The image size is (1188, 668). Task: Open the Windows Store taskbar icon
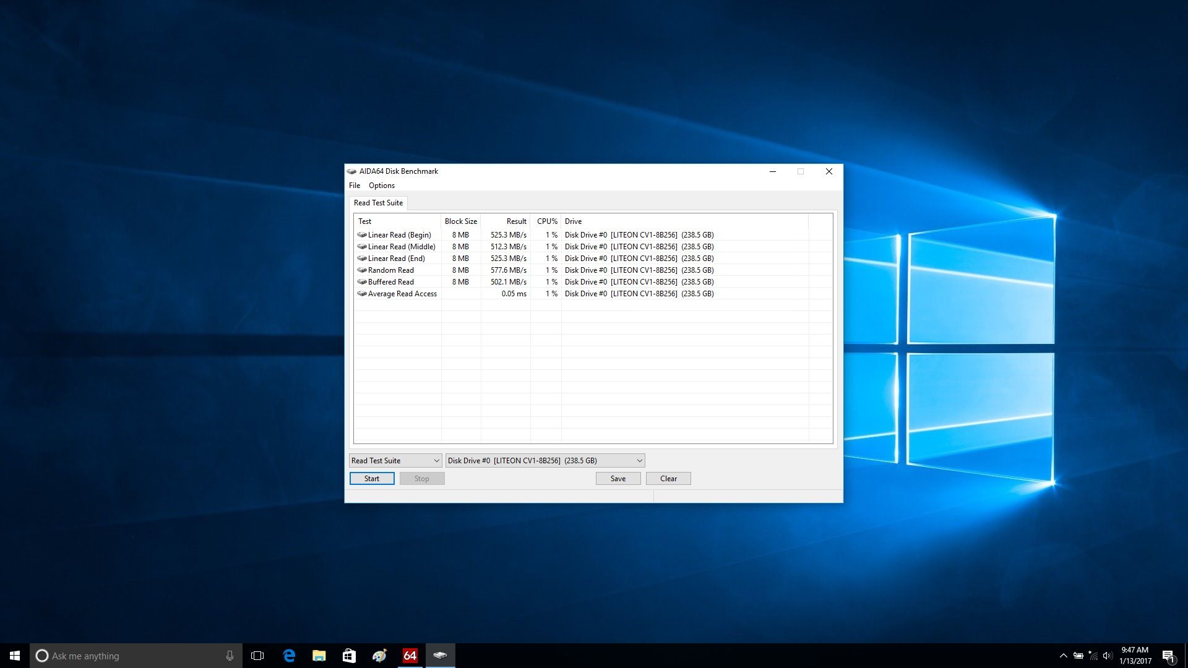(x=349, y=656)
